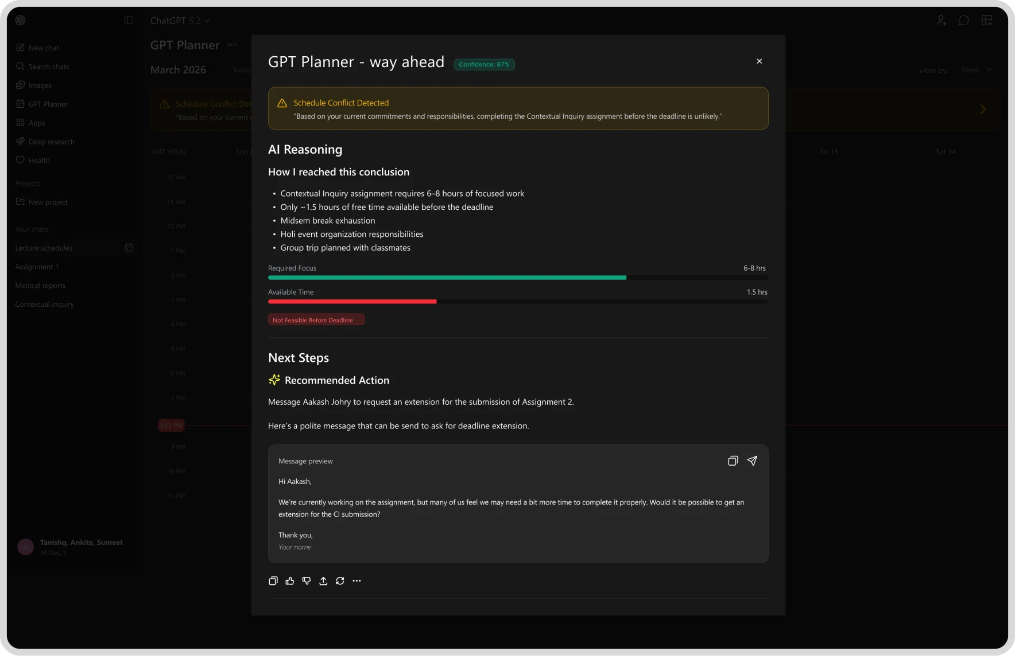Regenerate the response with refresh icon
The image size is (1015, 656).
point(340,581)
